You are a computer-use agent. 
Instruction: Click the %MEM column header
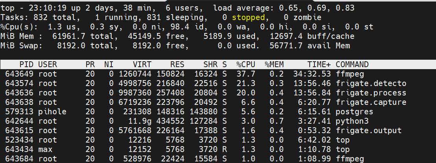(x=274, y=64)
